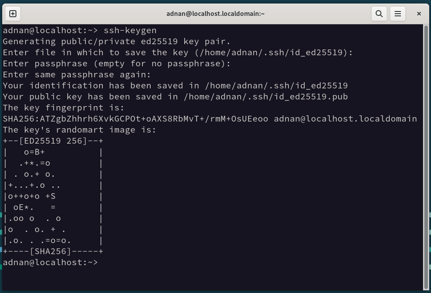Open the hamburger main menu

point(398,14)
